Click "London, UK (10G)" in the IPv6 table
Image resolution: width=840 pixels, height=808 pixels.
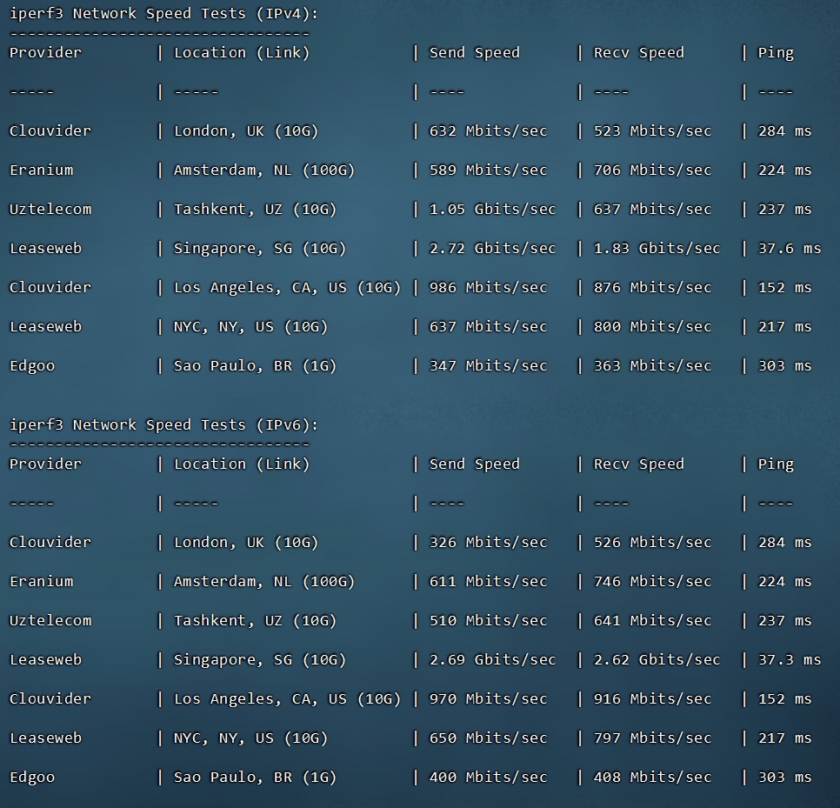click(x=246, y=543)
